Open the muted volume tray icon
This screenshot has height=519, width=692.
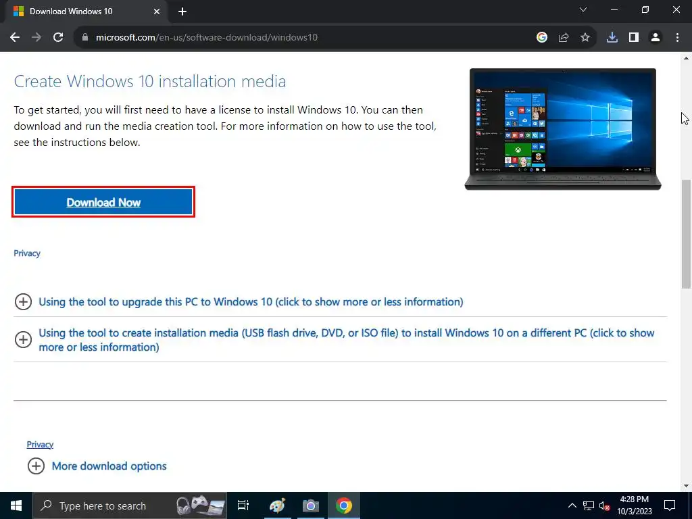(x=604, y=505)
